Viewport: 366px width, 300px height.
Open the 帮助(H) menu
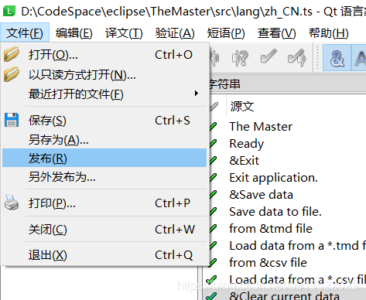pyautogui.click(x=329, y=33)
